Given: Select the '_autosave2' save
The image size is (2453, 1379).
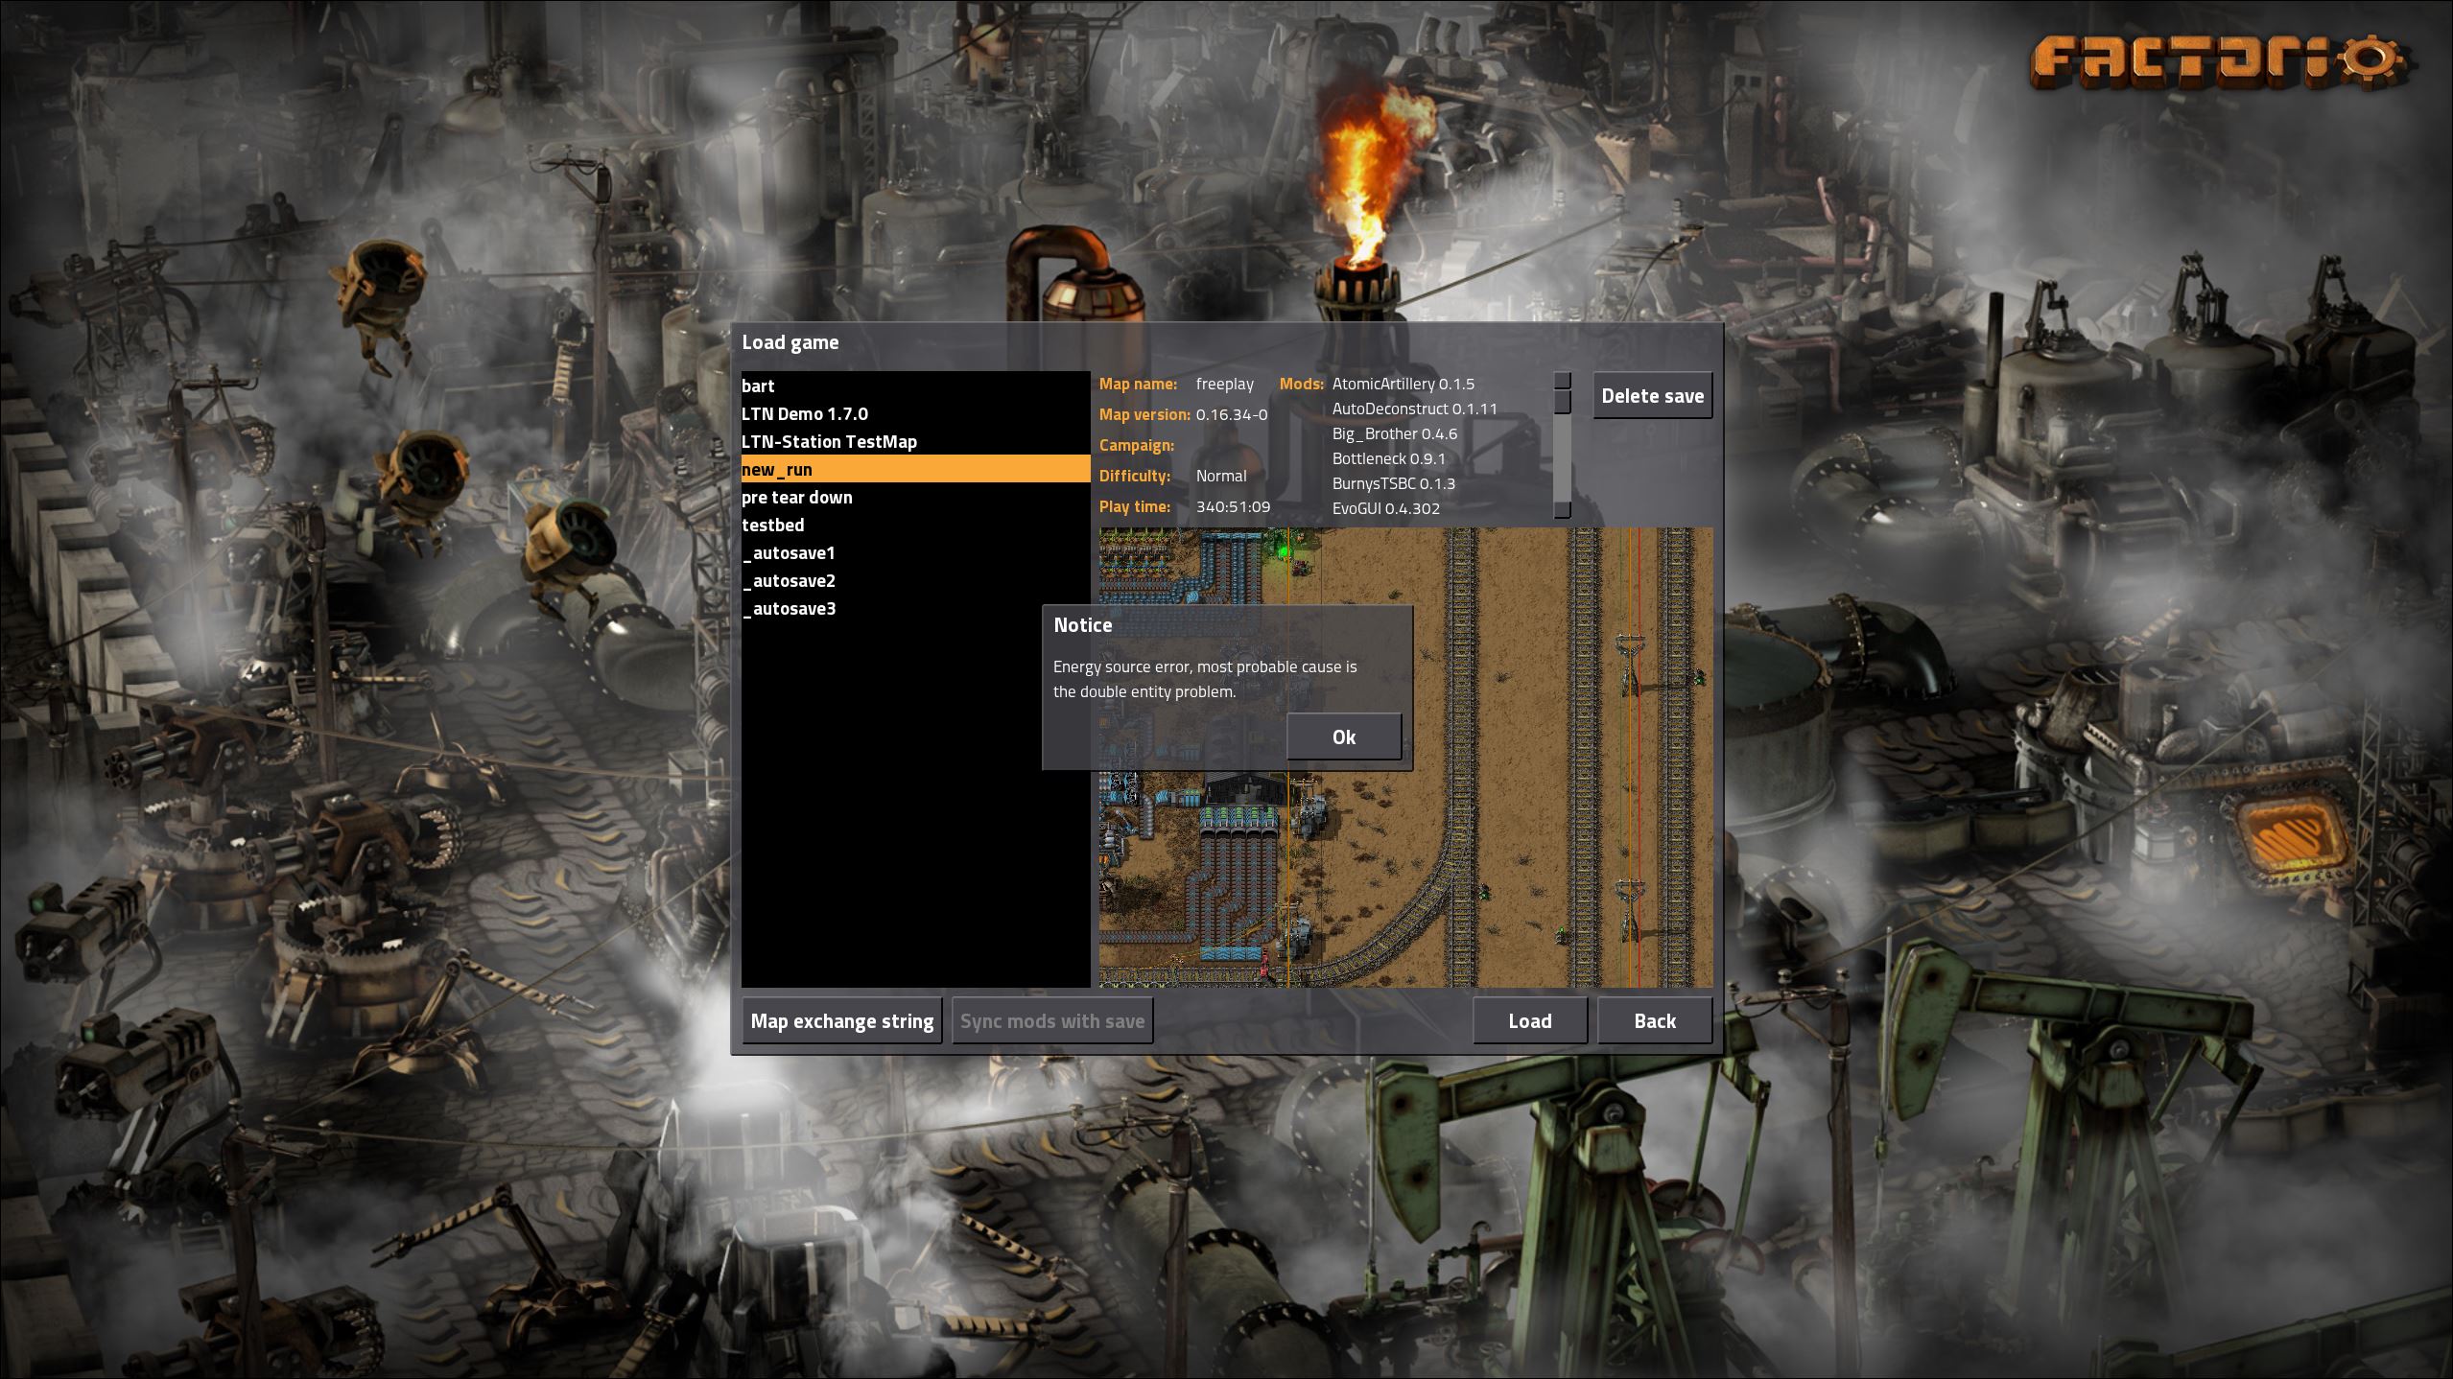Looking at the screenshot, I should coord(915,580).
